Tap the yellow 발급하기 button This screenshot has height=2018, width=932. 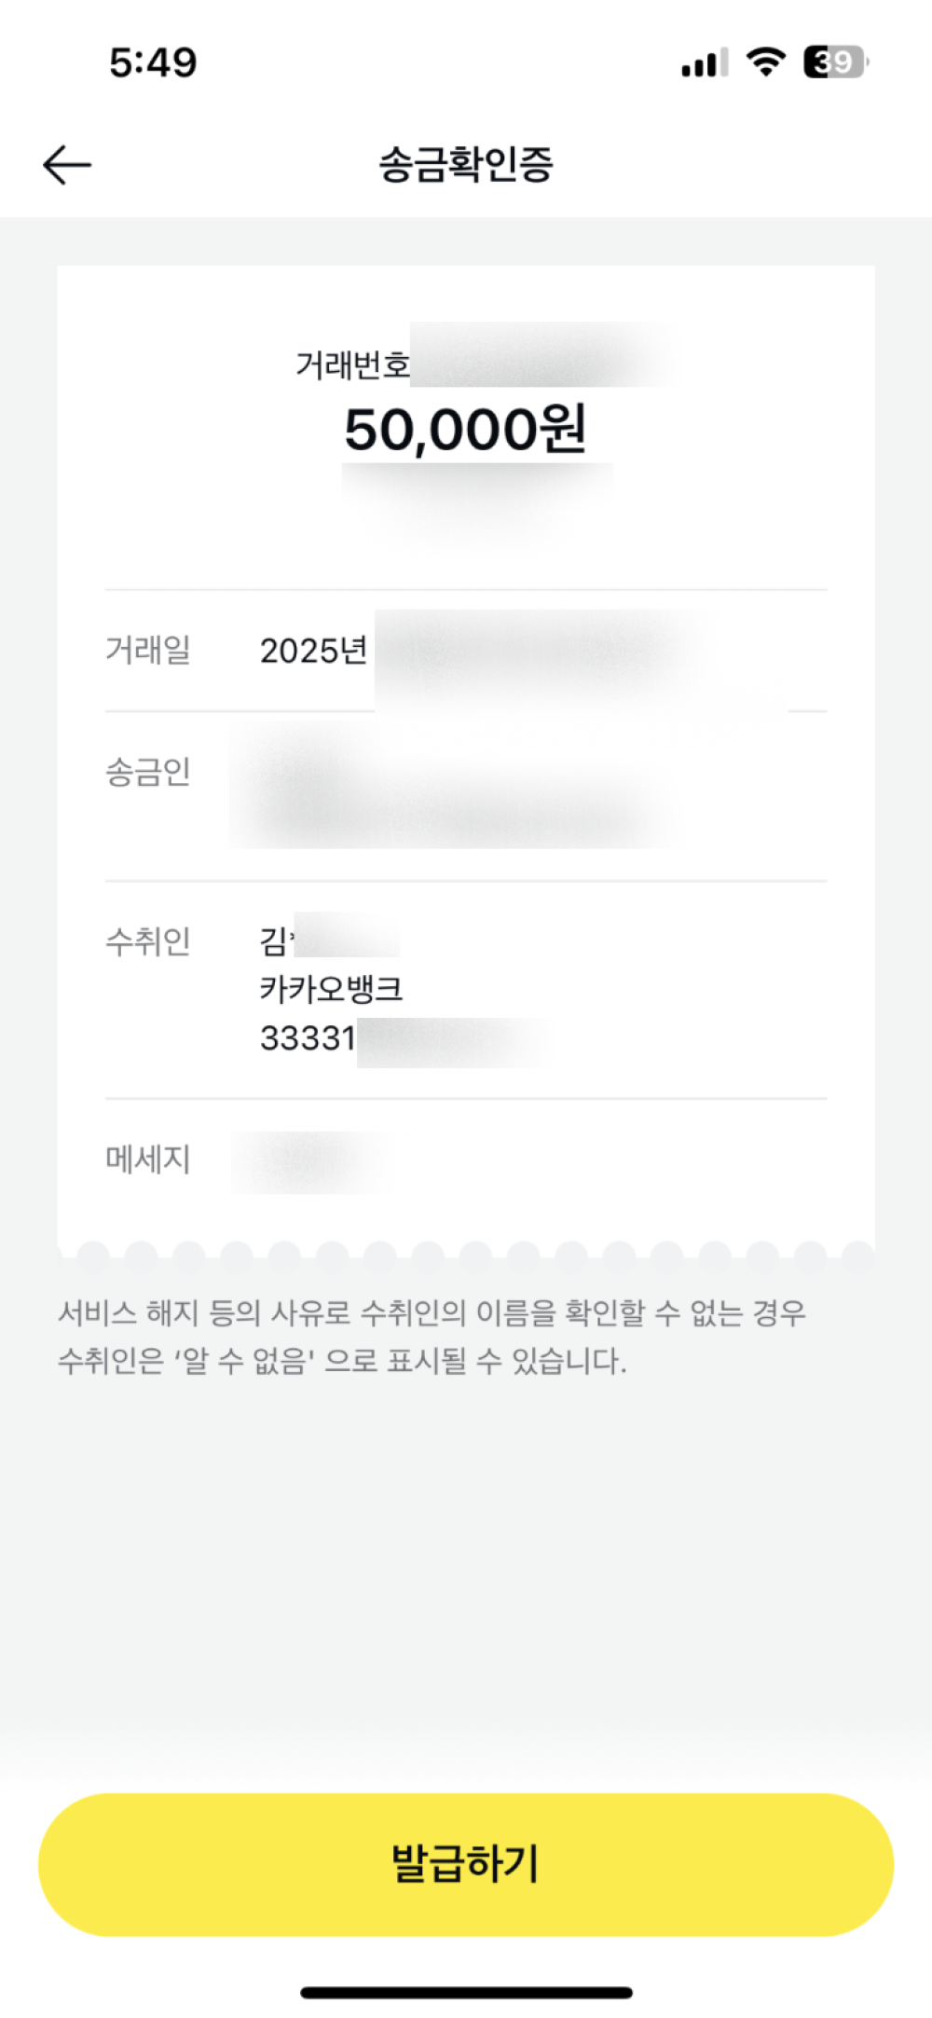[x=466, y=1864]
